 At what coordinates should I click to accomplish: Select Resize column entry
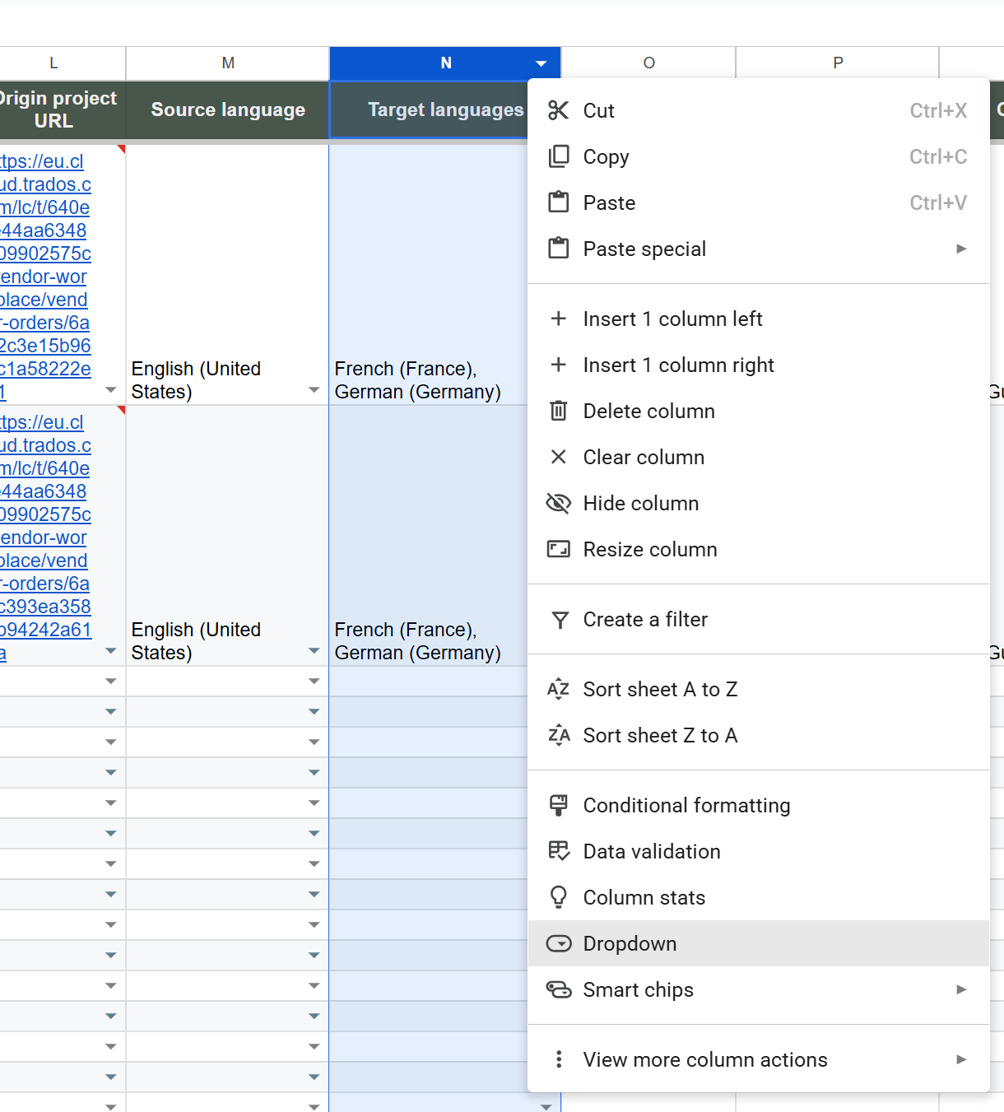click(x=758, y=549)
